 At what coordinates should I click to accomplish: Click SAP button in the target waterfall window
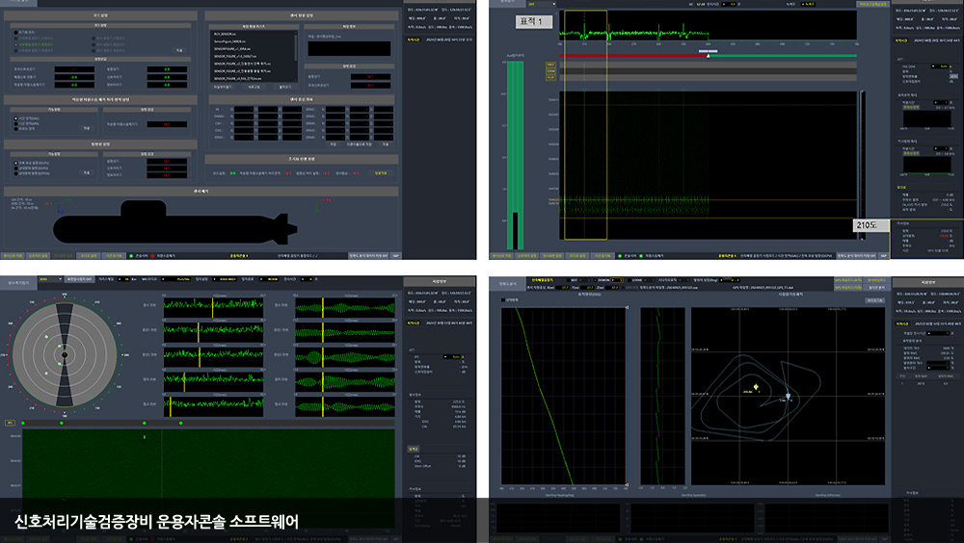[x=883, y=255]
